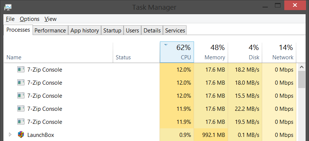Sort by the Status column header
Screen dimensions: 309x141
coord(136,52)
